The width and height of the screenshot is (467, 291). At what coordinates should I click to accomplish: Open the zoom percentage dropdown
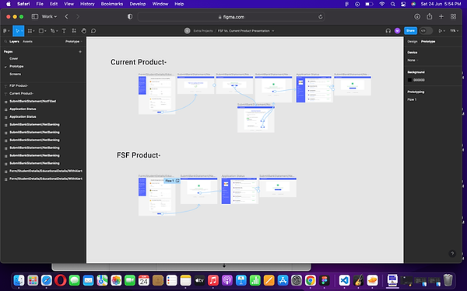coord(455,31)
